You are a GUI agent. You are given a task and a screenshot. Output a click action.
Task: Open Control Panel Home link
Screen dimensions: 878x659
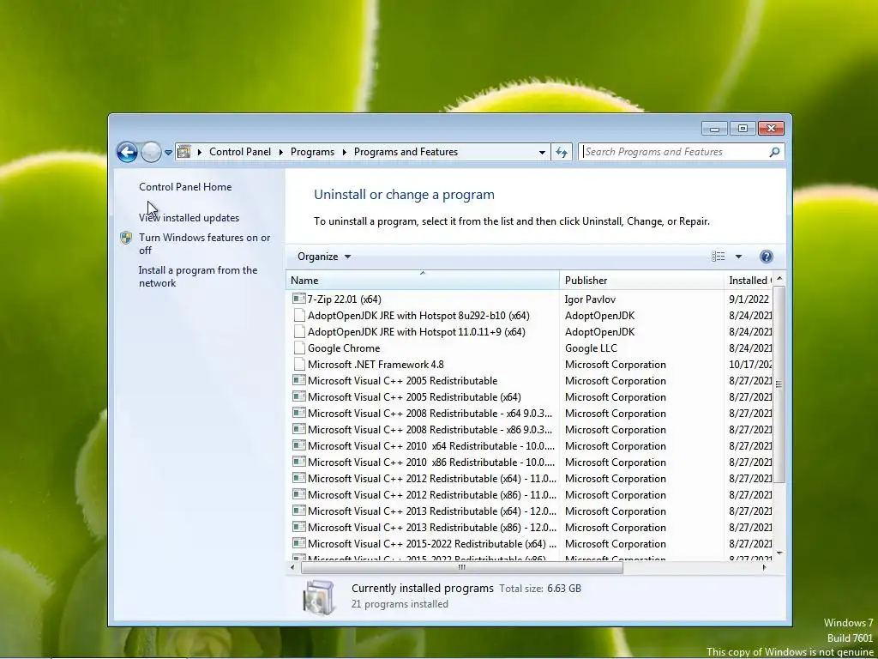185,186
